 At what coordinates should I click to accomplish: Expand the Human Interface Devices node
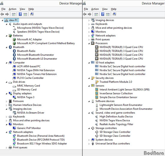coord(7,105)
